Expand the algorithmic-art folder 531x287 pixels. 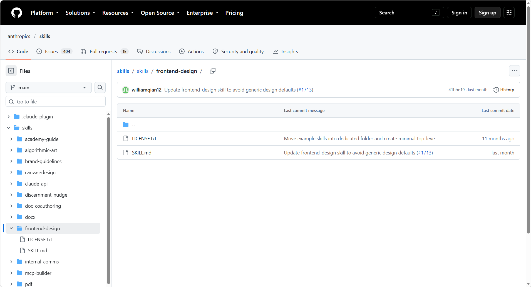pyautogui.click(x=11, y=150)
